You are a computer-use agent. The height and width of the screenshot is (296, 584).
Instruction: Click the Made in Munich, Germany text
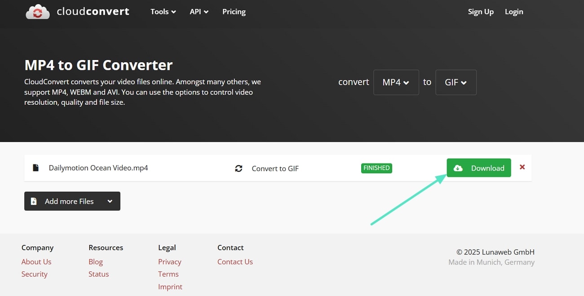[x=491, y=262]
